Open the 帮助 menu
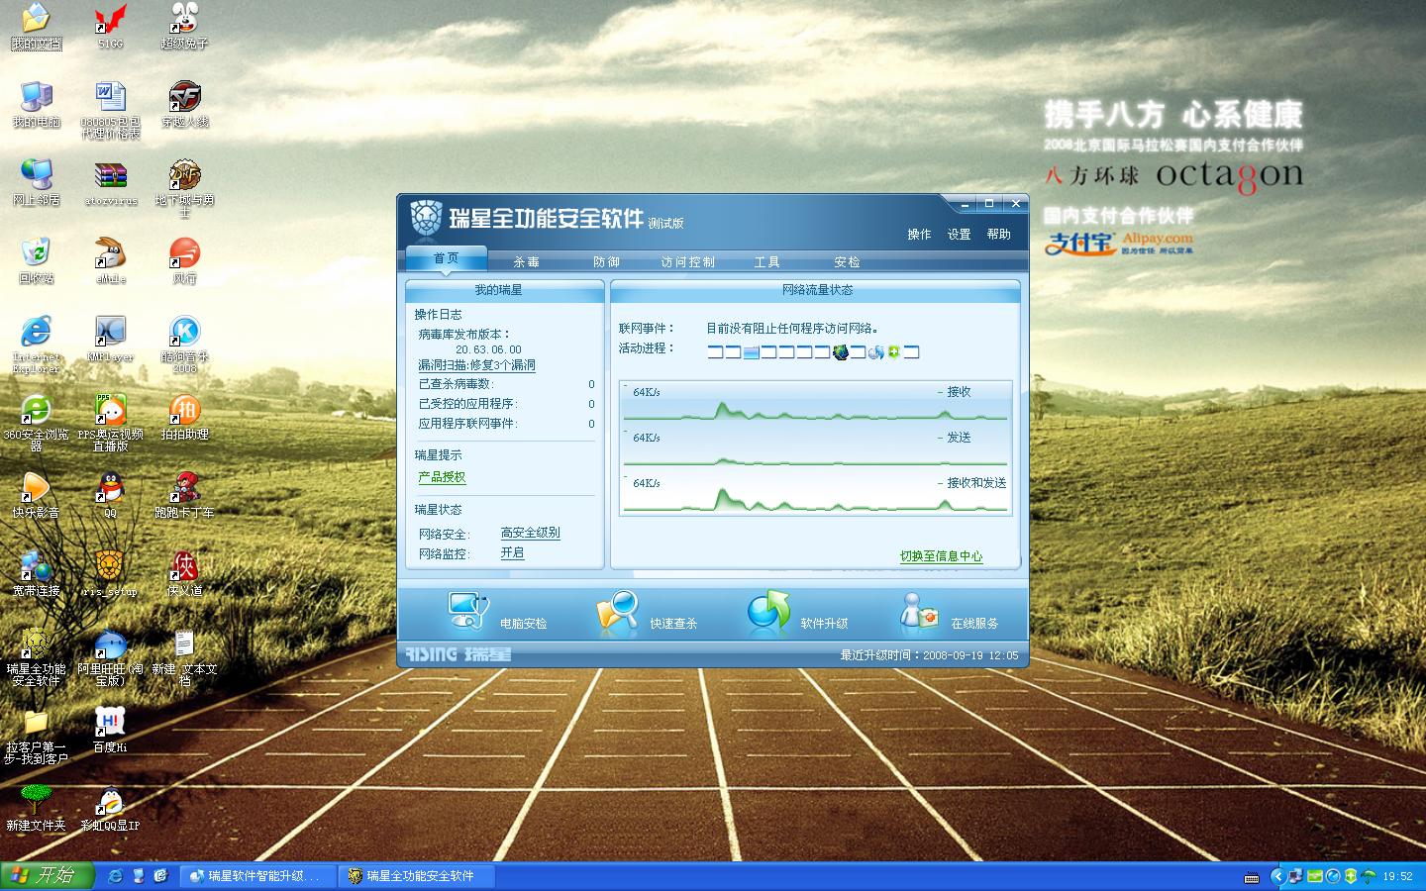 [998, 235]
